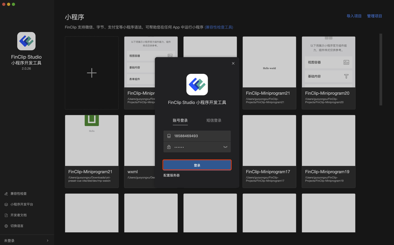Viewport: 394px width, 245px height.
Task: Click 管理项目 at top right
Action: (x=374, y=16)
